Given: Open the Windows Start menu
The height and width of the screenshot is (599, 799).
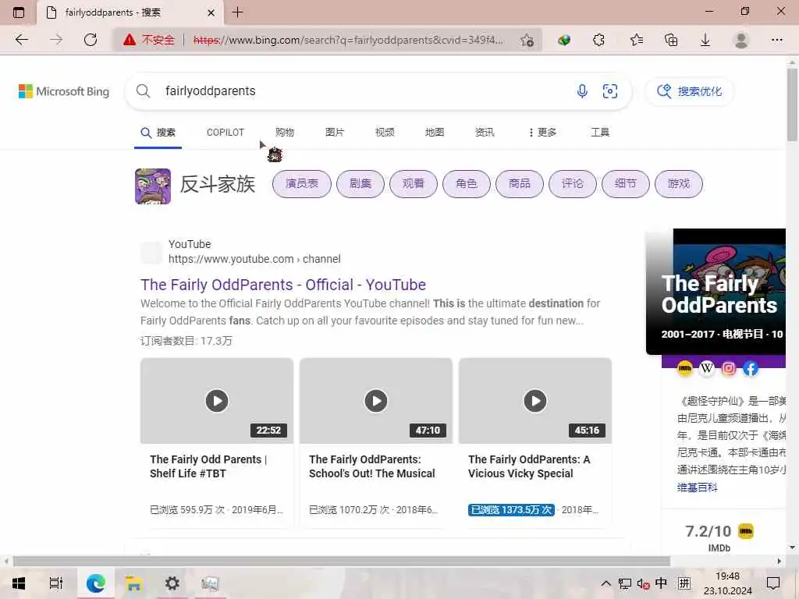Looking at the screenshot, I should pyautogui.click(x=19, y=583).
